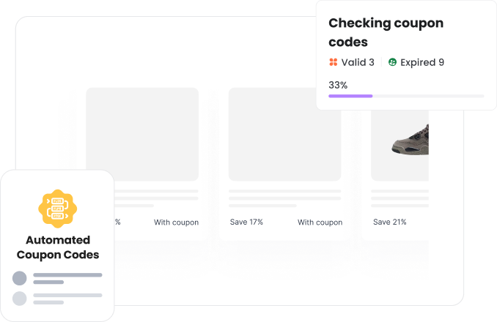Click the green Expired coupons face icon
Viewport: 497px width, 322px height.
[x=393, y=63]
